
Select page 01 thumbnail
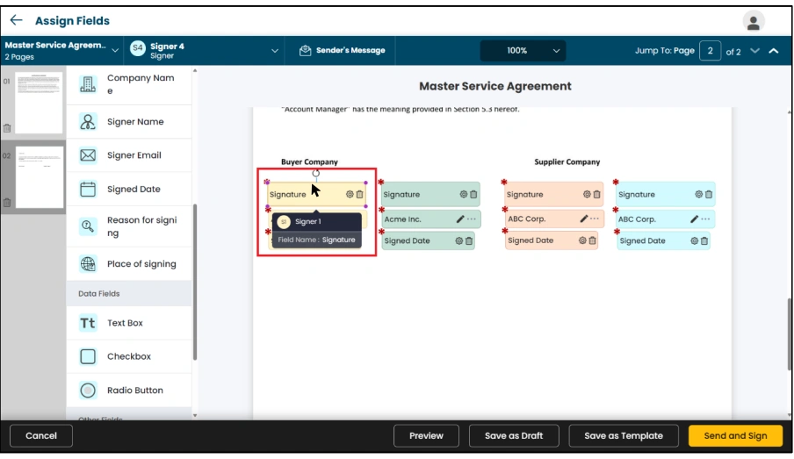point(39,103)
